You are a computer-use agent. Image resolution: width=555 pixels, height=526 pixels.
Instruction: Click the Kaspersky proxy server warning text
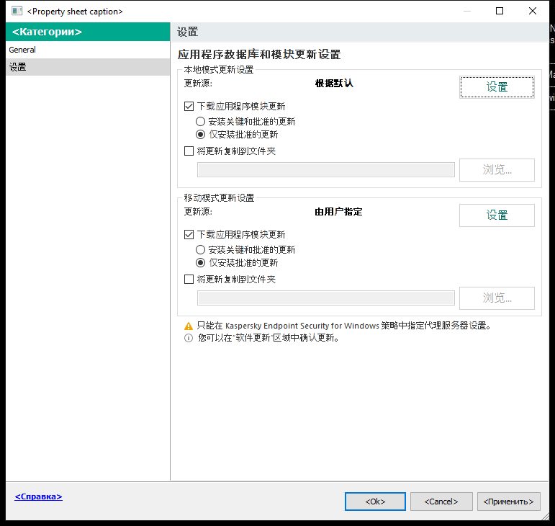(x=343, y=326)
